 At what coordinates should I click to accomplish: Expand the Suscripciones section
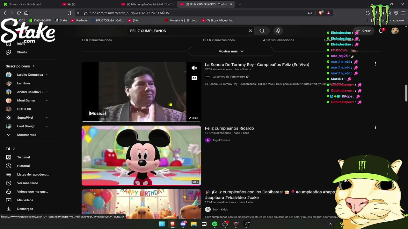[x=20, y=66]
